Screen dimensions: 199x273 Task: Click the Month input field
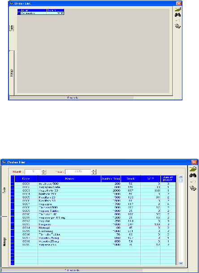(33, 172)
